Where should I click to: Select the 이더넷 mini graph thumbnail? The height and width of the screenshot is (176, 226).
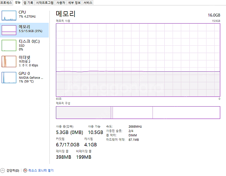[9, 61]
